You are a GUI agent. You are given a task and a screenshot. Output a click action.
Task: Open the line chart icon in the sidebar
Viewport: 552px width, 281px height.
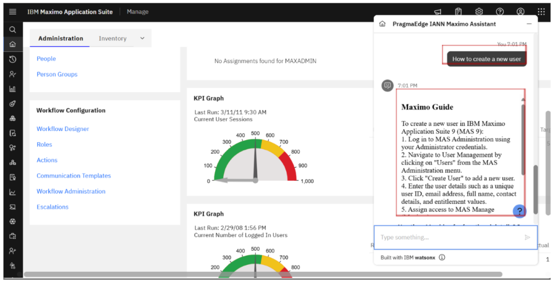(x=13, y=192)
